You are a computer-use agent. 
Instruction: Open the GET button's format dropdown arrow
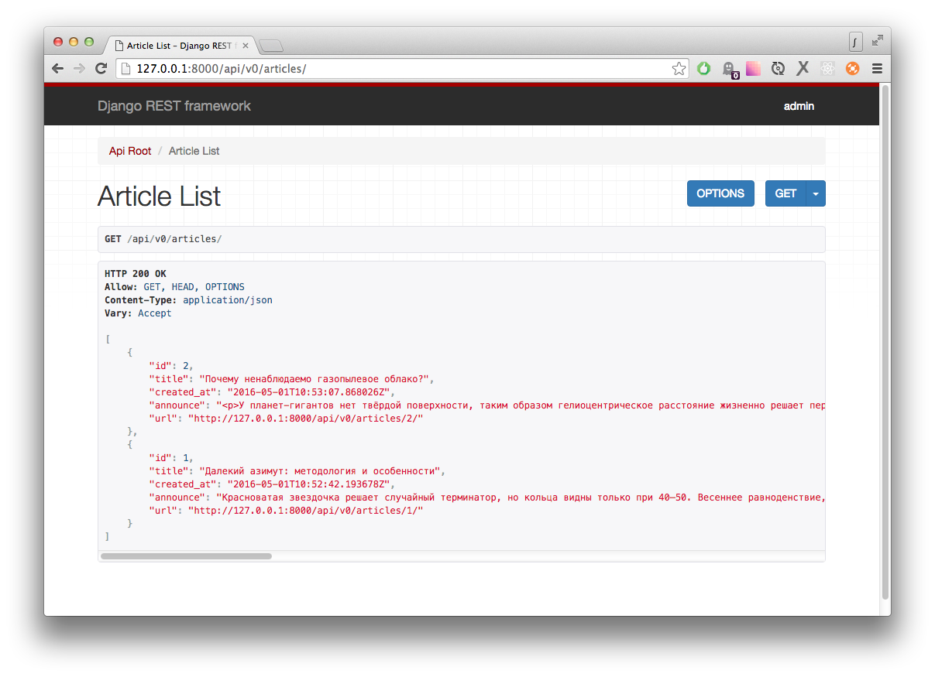point(815,193)
